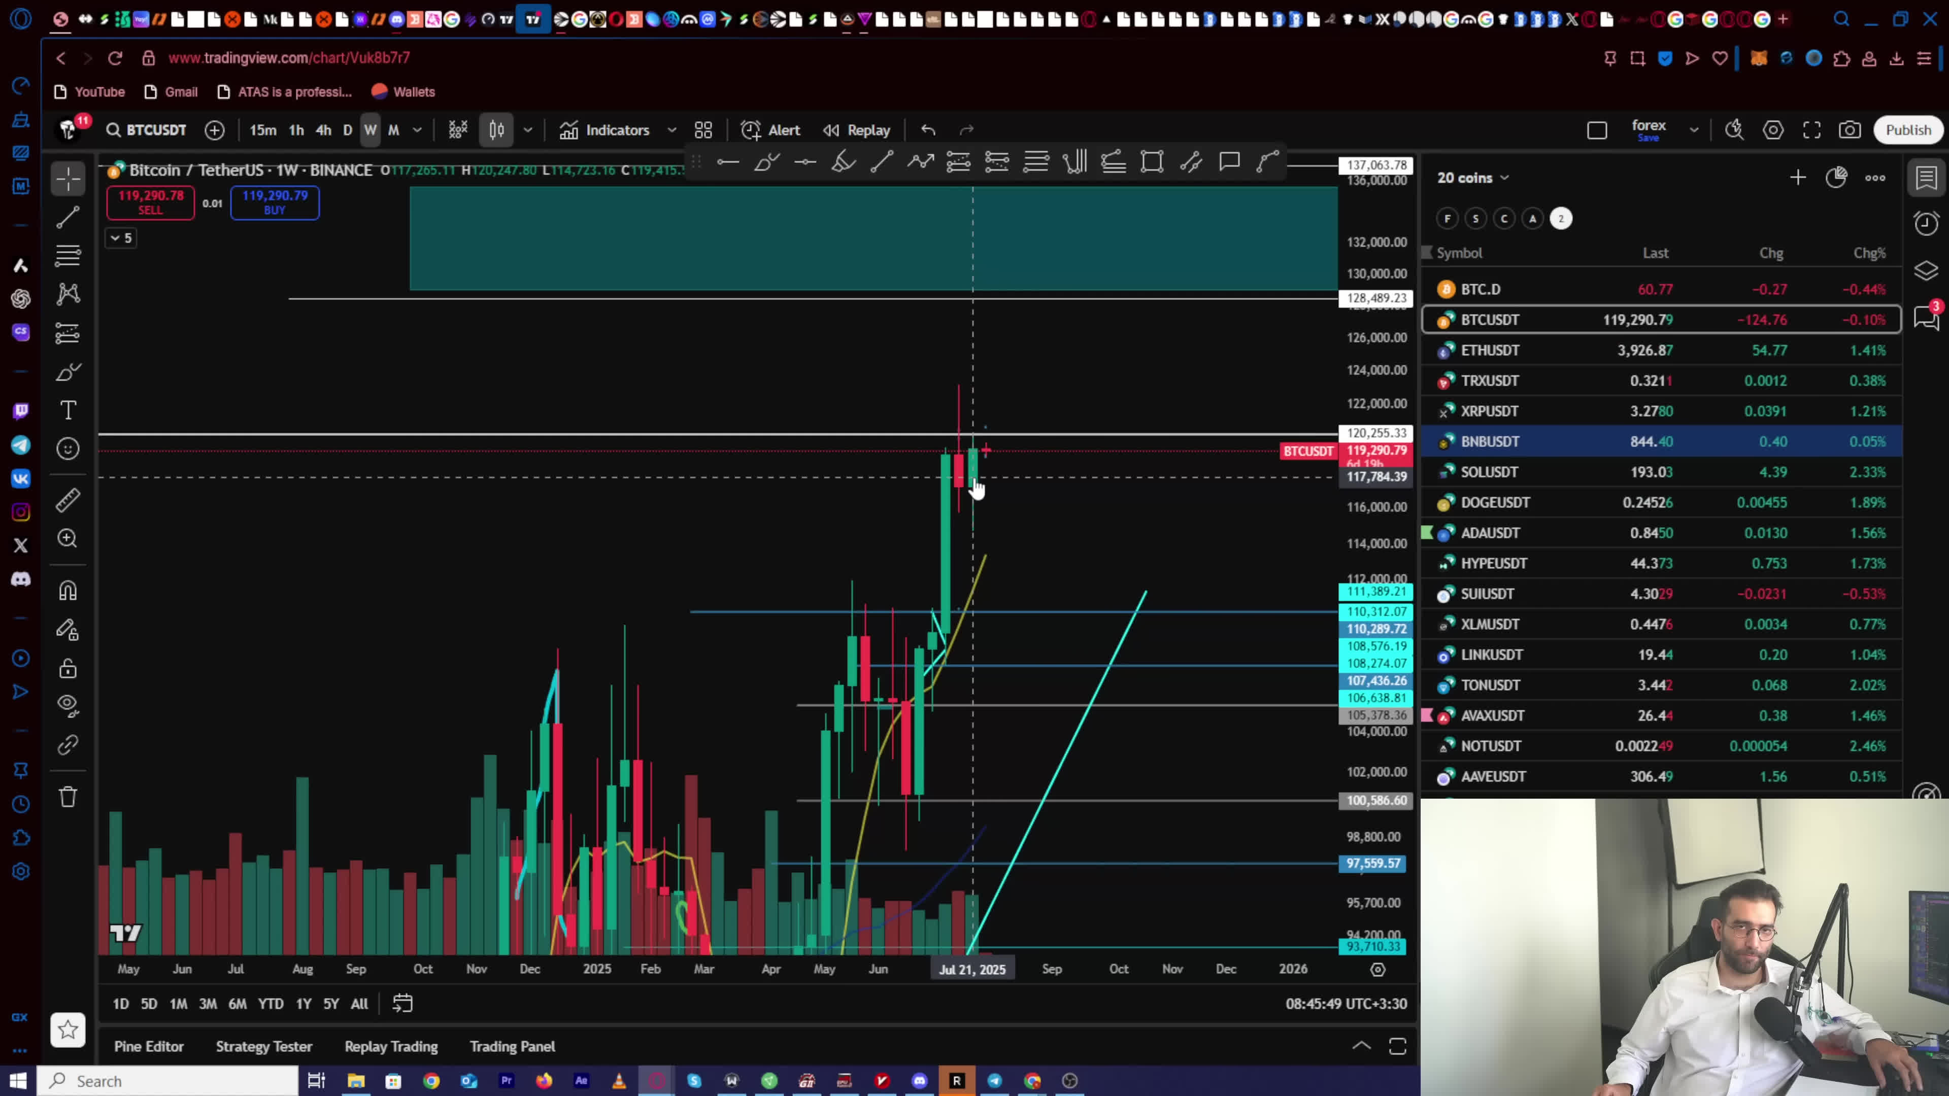Viewport: 1949px width, 1096px height.
Task: Click the Windows taskbar Search box
Action: pyautogui.click(x=168, y=1081)
